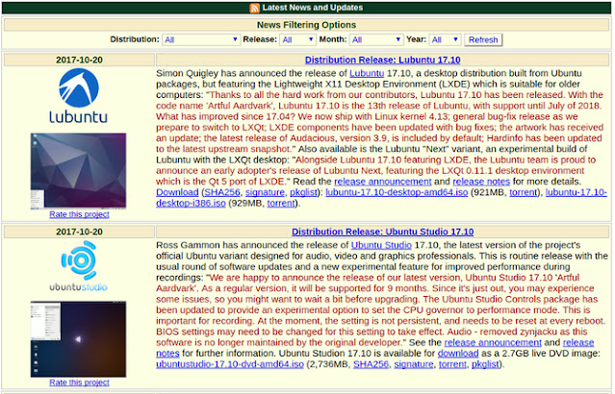Open the Lubuntu release notes link
Image resolution: width=615 pixels, height=394 pixels.
[x=481, y=182]
